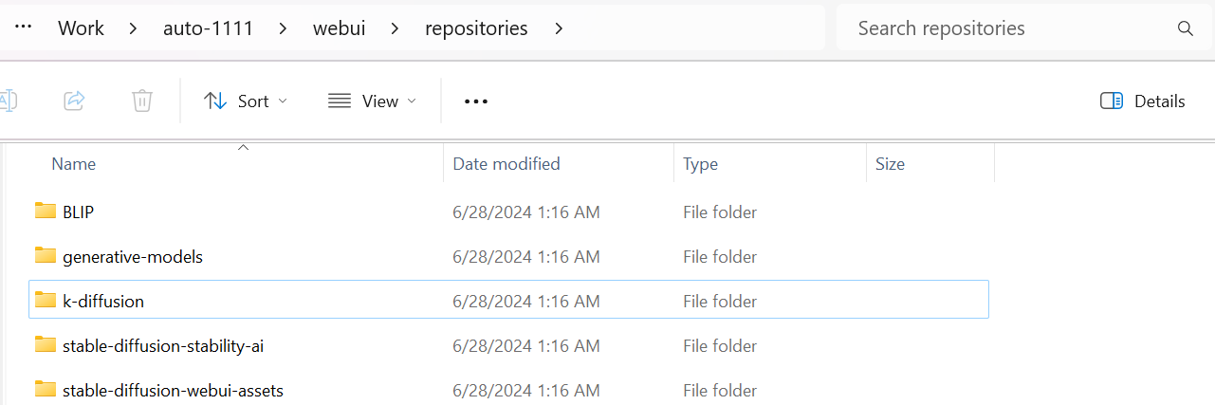Open the View dropdown menu
The image size is (1215, 405).
[x=372, y=101]
